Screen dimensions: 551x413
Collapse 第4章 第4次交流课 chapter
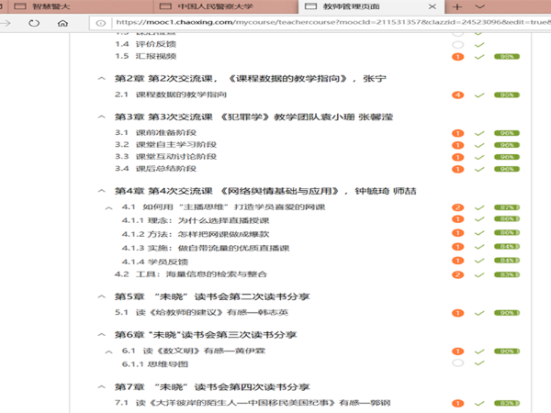click(x=101, y=191)
